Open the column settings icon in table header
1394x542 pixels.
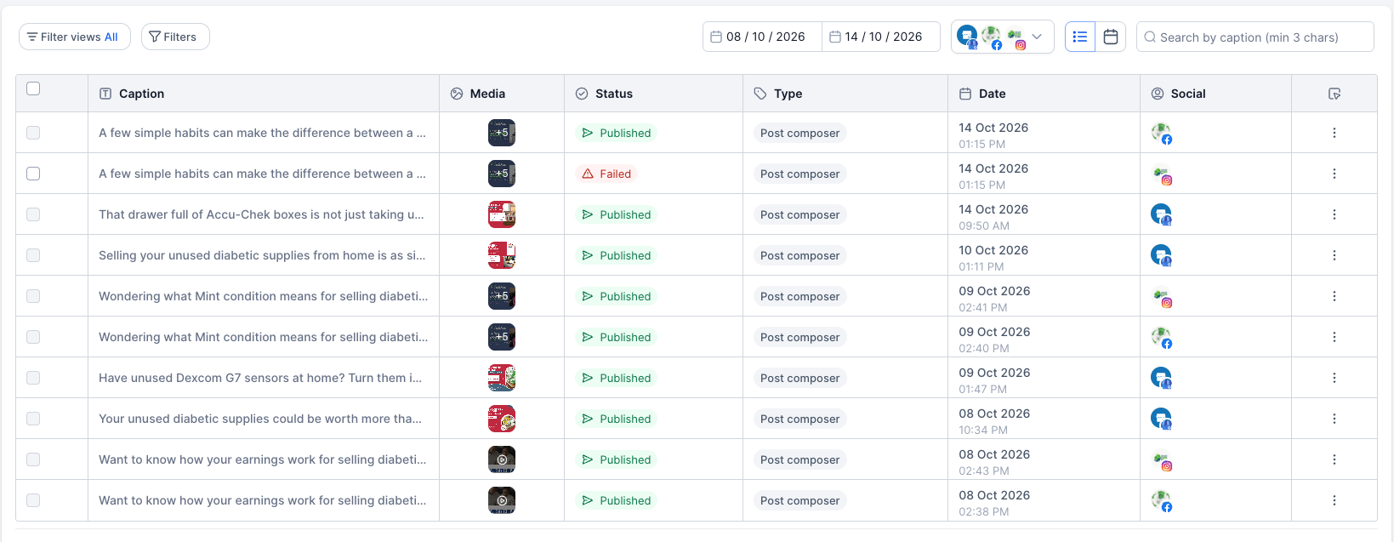point(1334,94)
